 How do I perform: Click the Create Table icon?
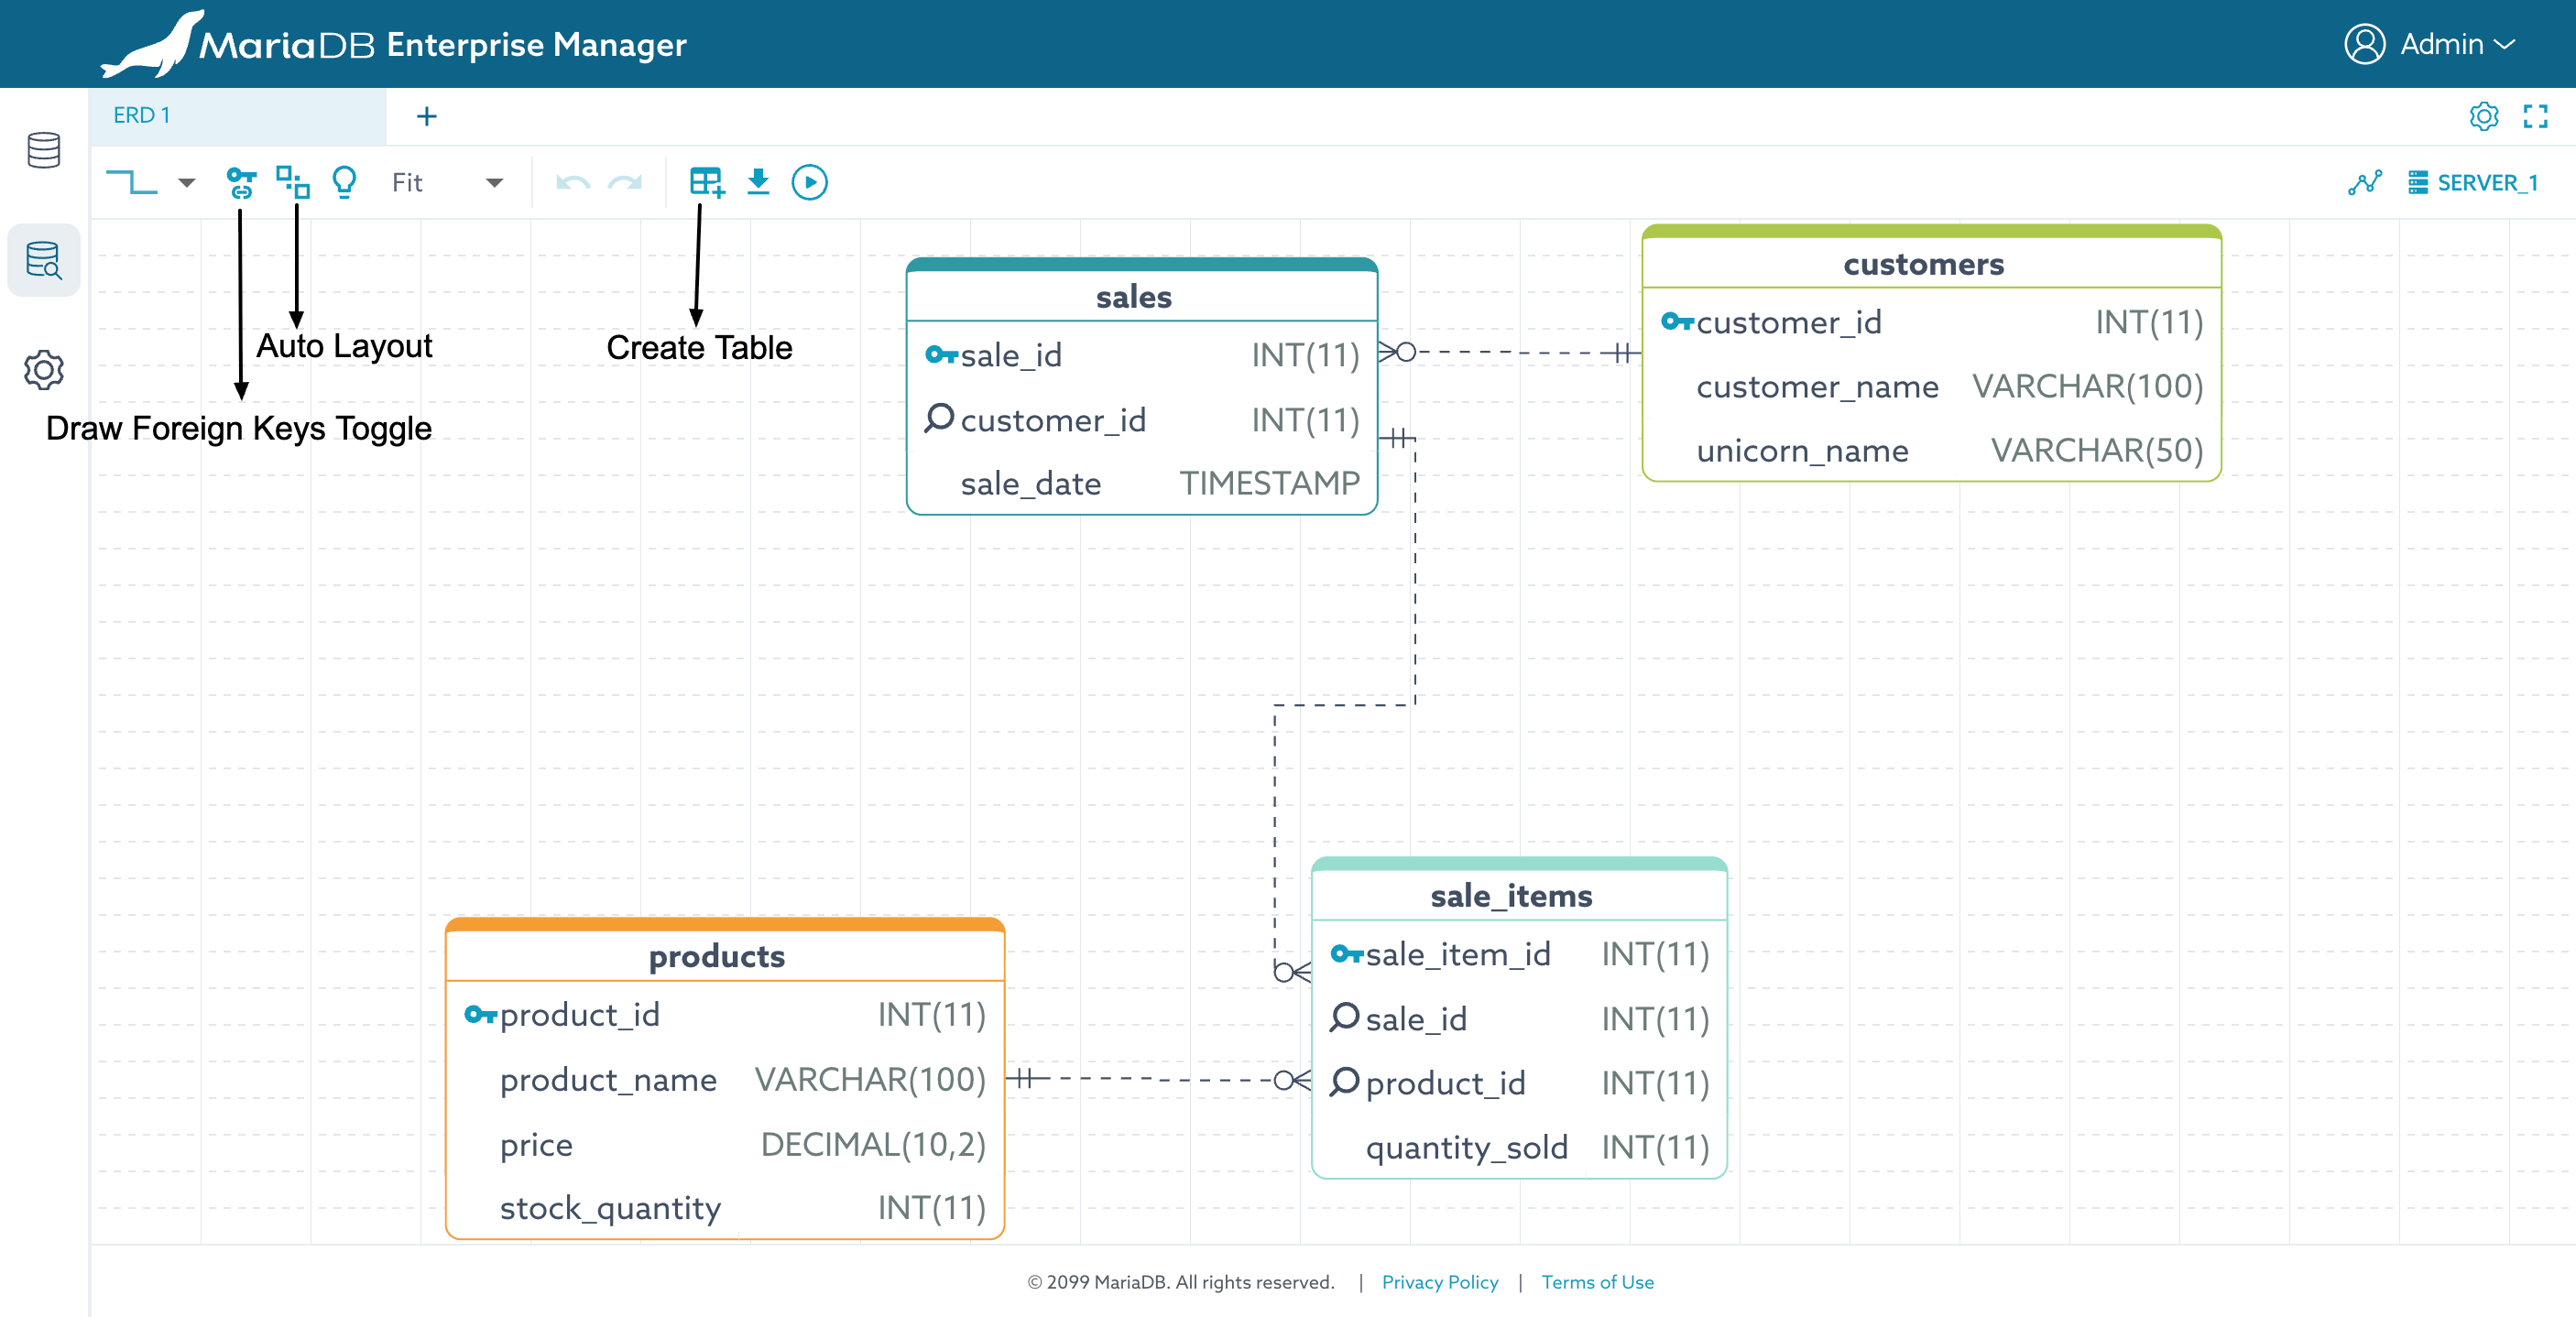tap(706, 182)
